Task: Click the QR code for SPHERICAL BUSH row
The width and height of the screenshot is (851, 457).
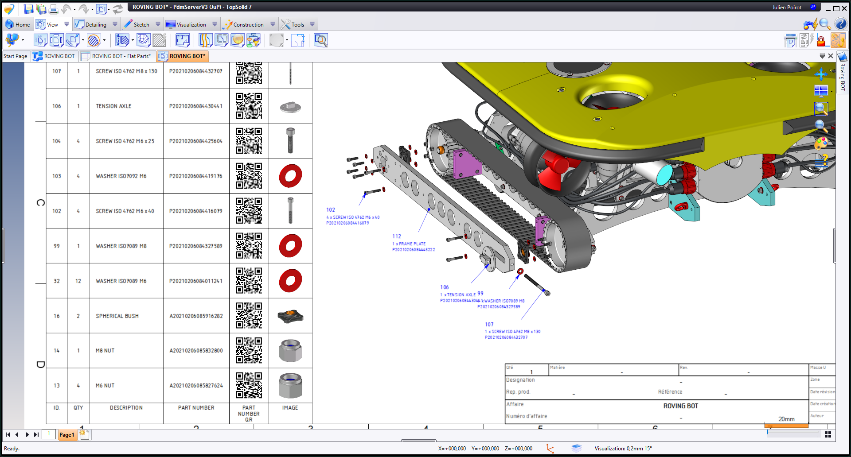Action: (249, 316)
